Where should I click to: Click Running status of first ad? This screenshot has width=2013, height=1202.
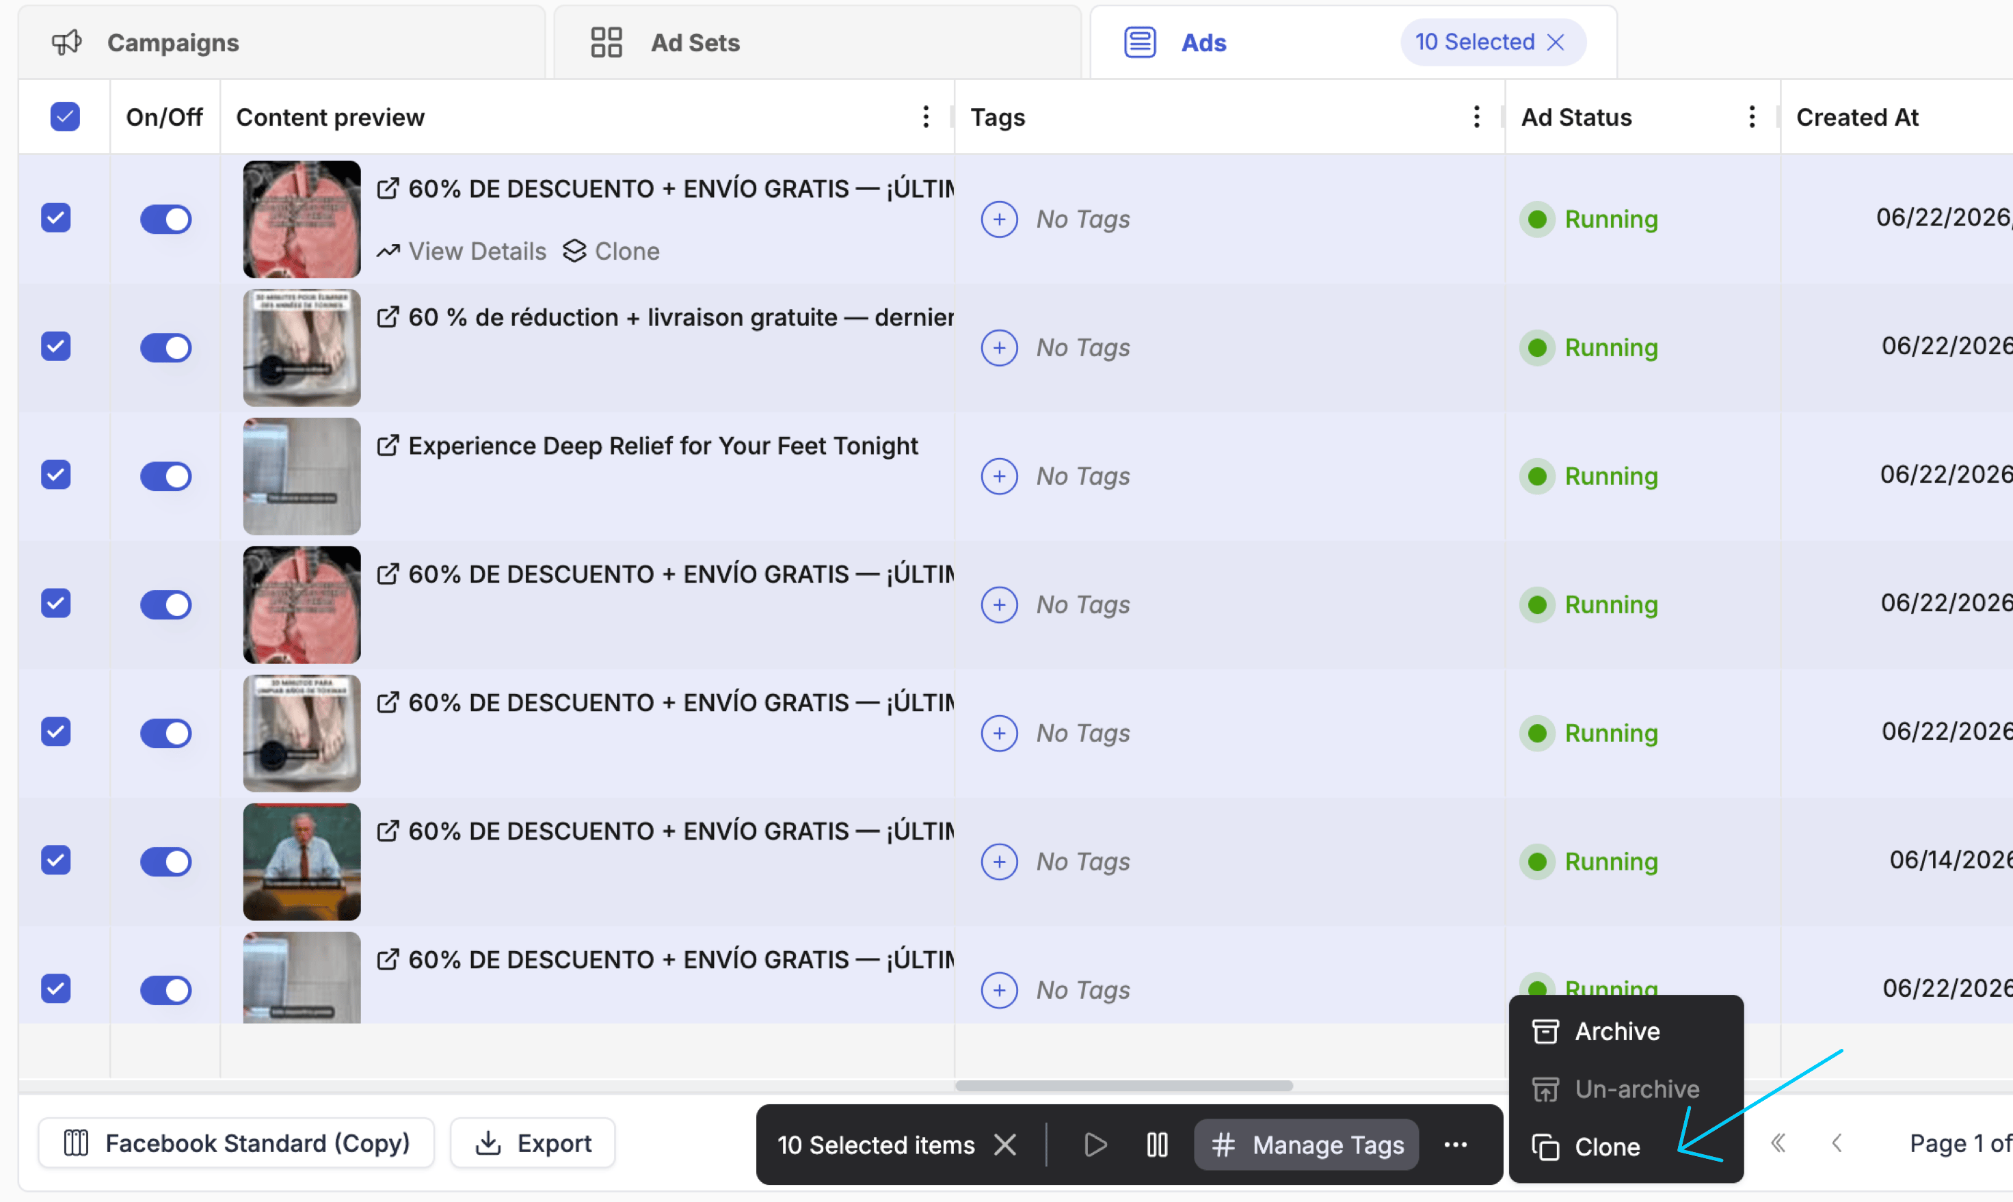click(x=1589, y=219)
